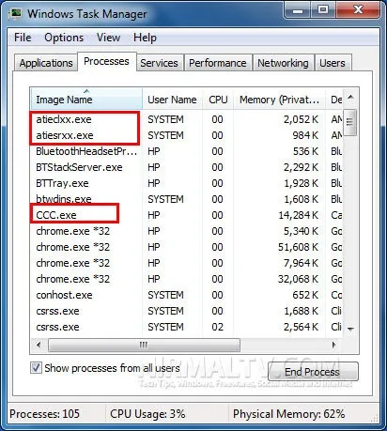Maximize the Task Manager window
387x431 pixels.
323,10
